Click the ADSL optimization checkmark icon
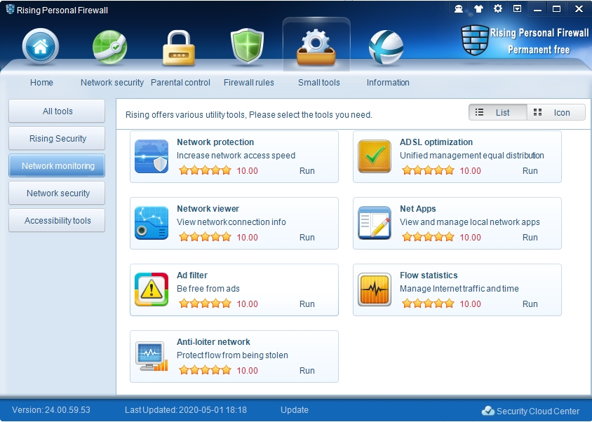The width and height of the screenshot is (592, 422). pyautogui.click(x=375, y=156)
